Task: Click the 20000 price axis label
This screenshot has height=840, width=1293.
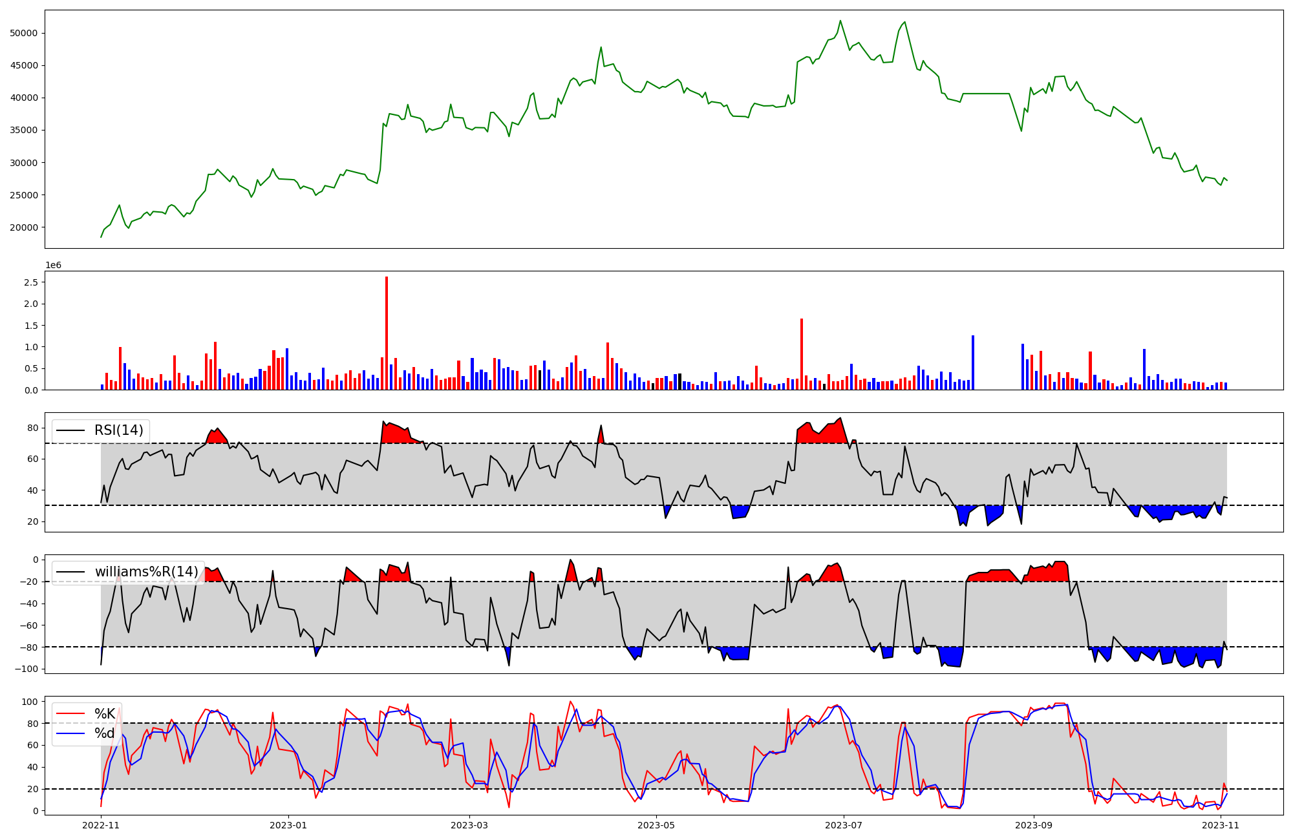Action: coord(24,227)
